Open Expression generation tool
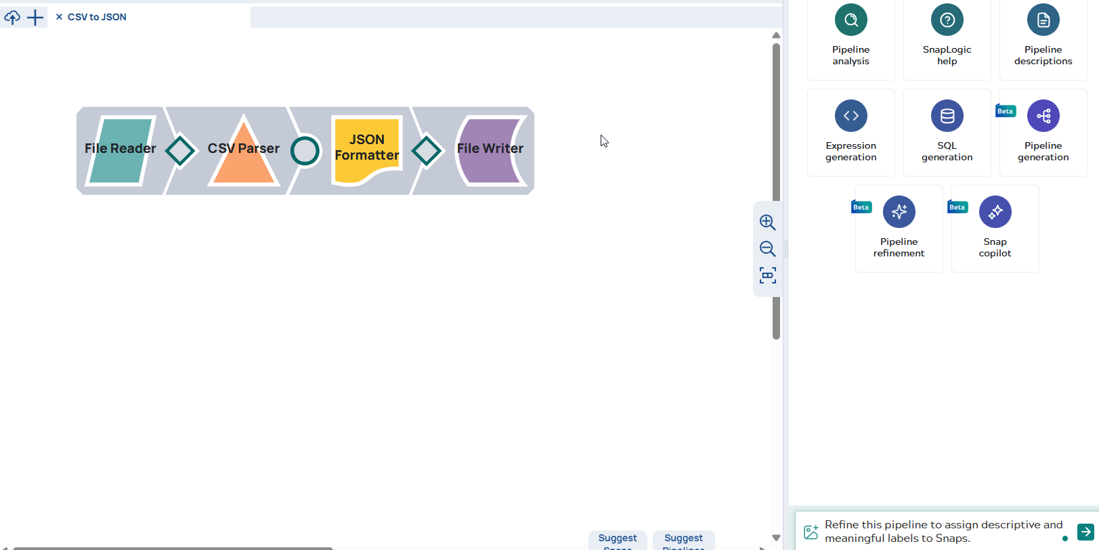The width and height of the screenshot is (1099, 550). [x=850, y=133]
